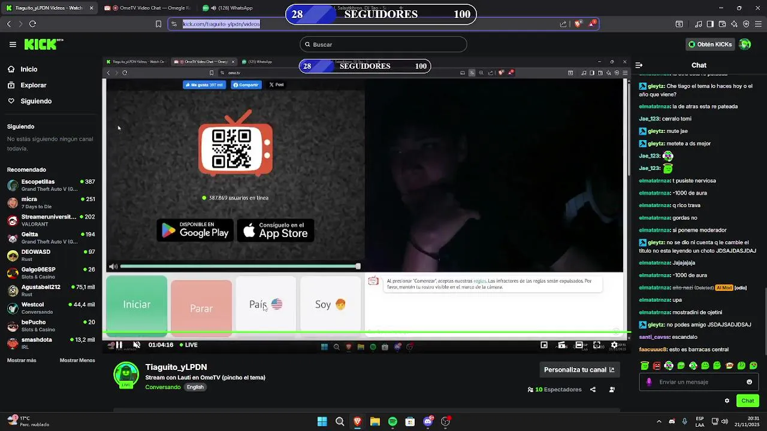Bookmark this page in address bar

(158, 24)
